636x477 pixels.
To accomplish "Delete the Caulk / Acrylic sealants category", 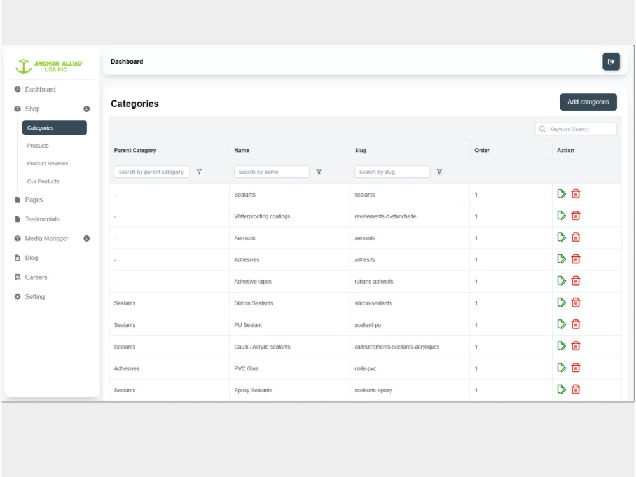I will (x=576, y=346).
